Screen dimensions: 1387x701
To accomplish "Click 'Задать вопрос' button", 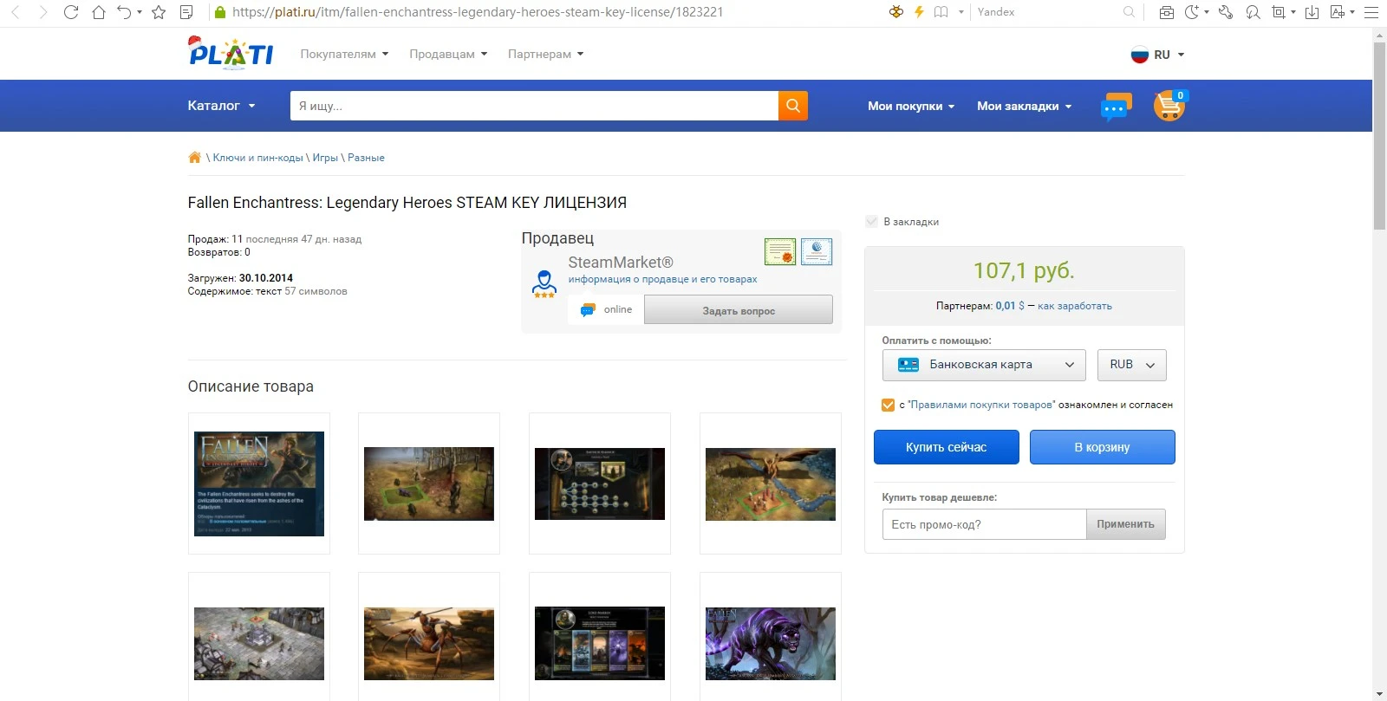I will (x=739, y=310).
